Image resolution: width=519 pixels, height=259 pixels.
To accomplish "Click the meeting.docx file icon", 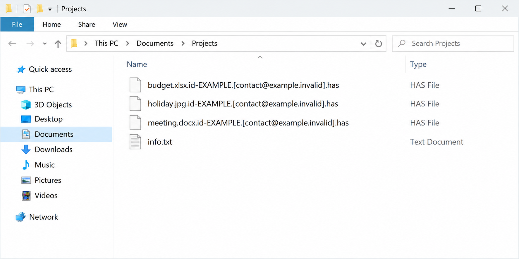I will tap(135, 123).
